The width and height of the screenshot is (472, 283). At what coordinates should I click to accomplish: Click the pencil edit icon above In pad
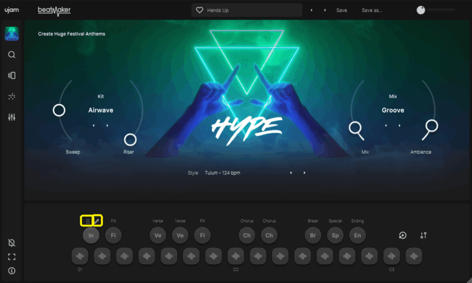pos(97,221)
